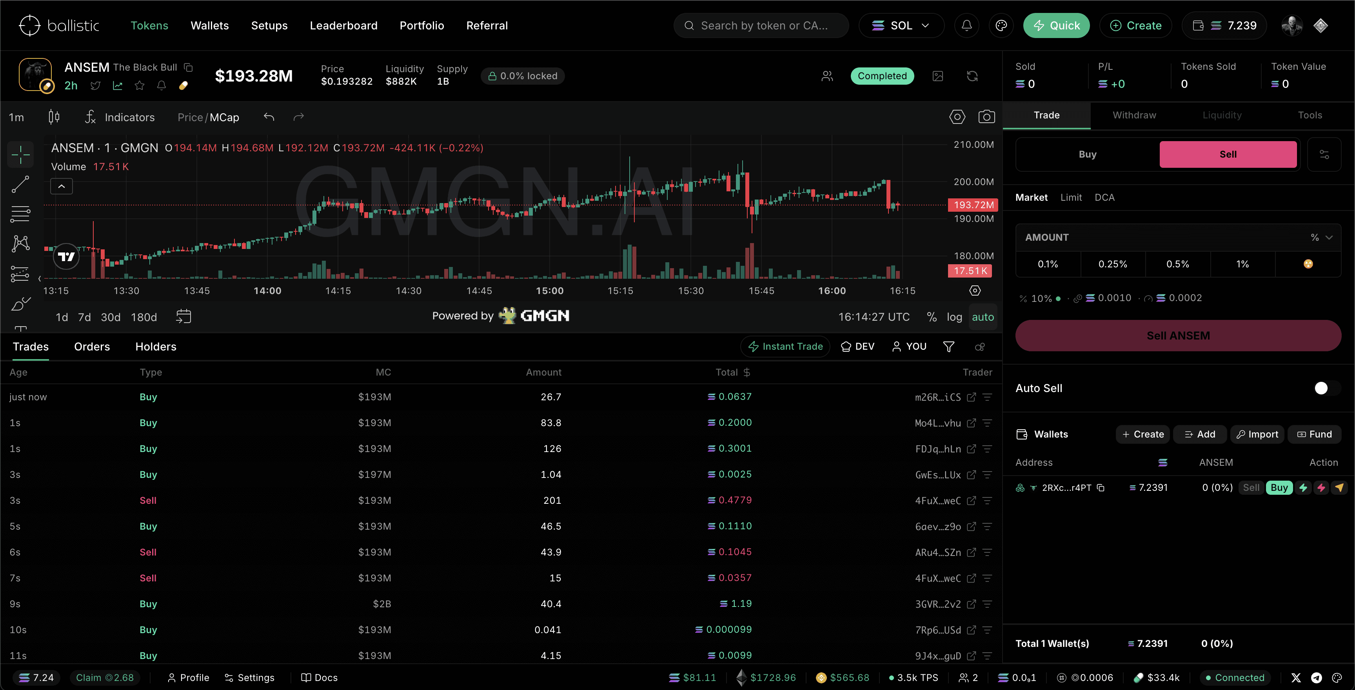Open the 1m timeframe selector
This screenshot has width=1355, height=690.
(16, 117)
